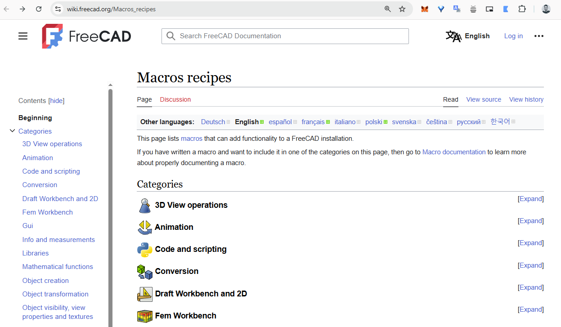Screen dimensions: 561x327
Task: Open the View history tab
Action: 526,99
